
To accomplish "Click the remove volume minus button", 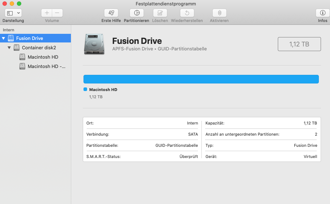I will tap(57, 13).
